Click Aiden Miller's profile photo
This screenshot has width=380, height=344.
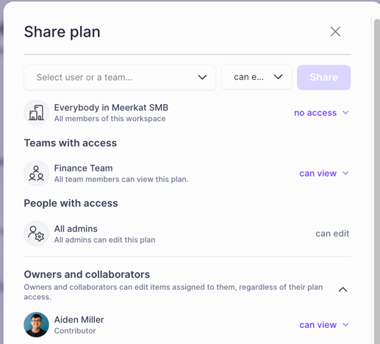(x=36, y=325)
